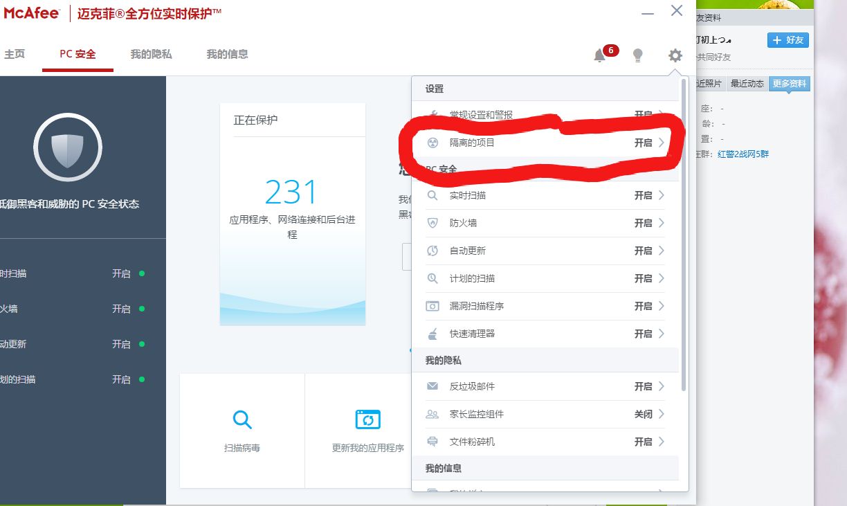Select the PC 安全 tab
847x506 pixels.
78,54
